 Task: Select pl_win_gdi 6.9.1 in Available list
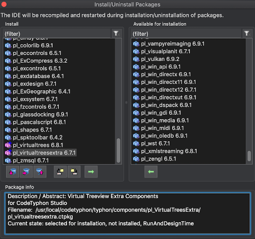[161, 113]
